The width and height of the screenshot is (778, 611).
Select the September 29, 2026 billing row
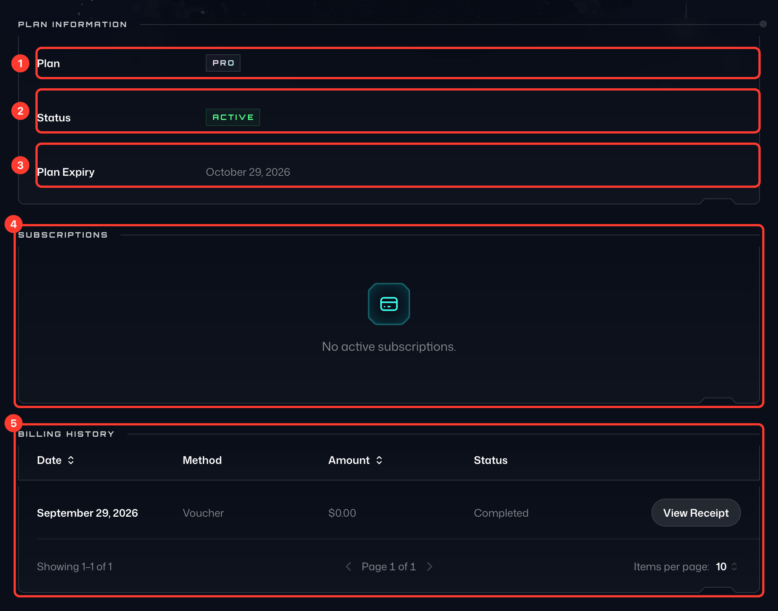(389, 513)
